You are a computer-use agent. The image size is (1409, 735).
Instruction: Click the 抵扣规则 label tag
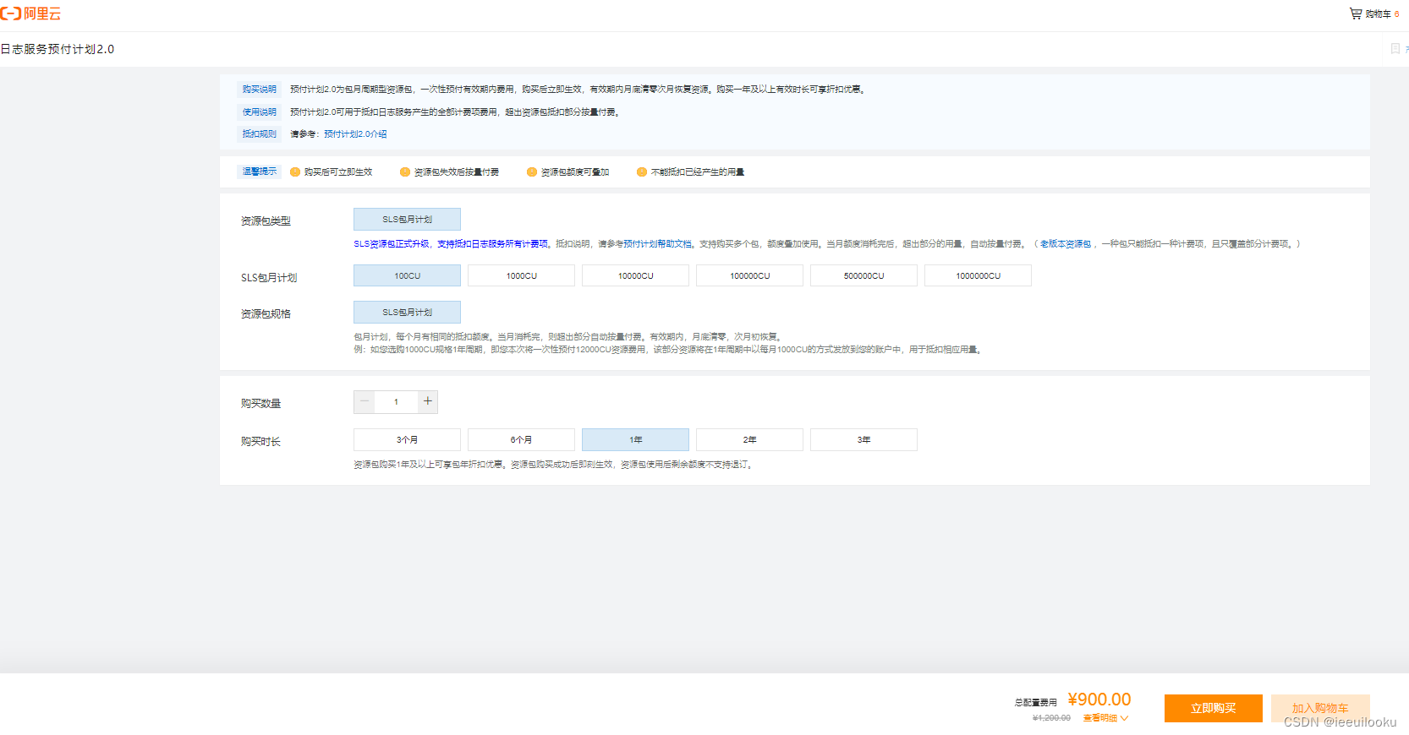click(259, 133)
